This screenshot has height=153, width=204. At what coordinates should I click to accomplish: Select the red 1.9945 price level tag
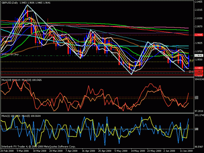tap(199, 35)
